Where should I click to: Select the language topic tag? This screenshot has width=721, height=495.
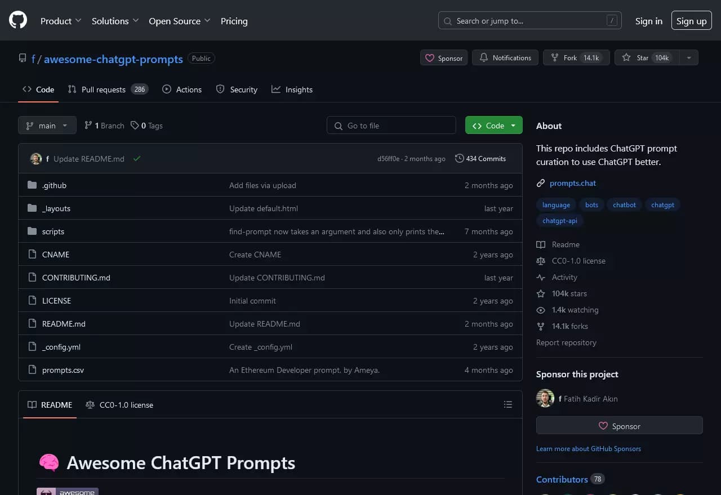pyautogui.click(x=556, y=205)
